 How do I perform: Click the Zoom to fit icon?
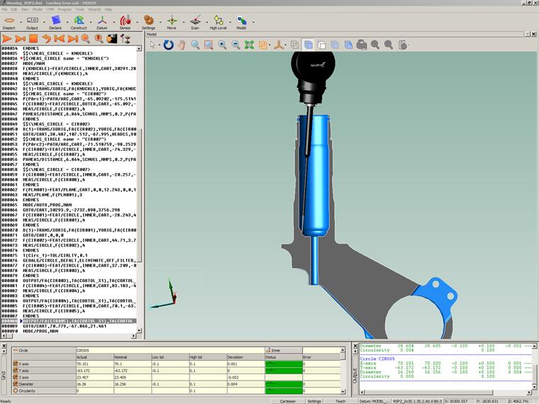coord(249,45)
